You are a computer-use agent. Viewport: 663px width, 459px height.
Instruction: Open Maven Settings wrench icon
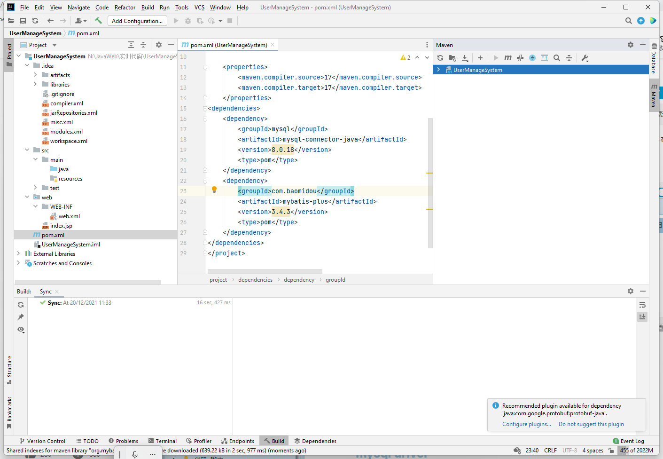coord(585,58)
